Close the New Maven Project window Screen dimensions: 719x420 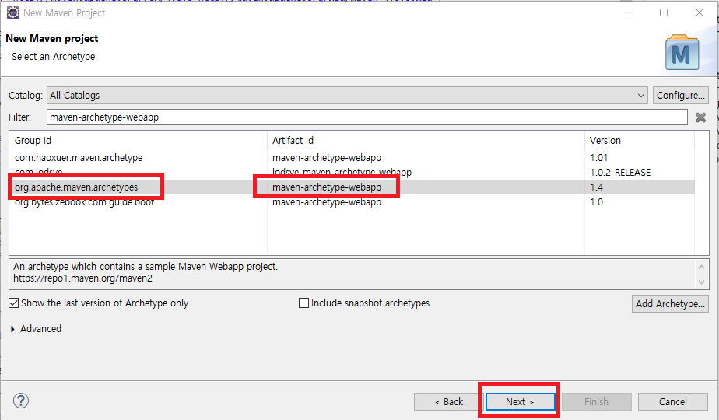700,12
